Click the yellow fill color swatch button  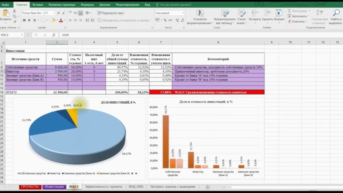[53, 20]
